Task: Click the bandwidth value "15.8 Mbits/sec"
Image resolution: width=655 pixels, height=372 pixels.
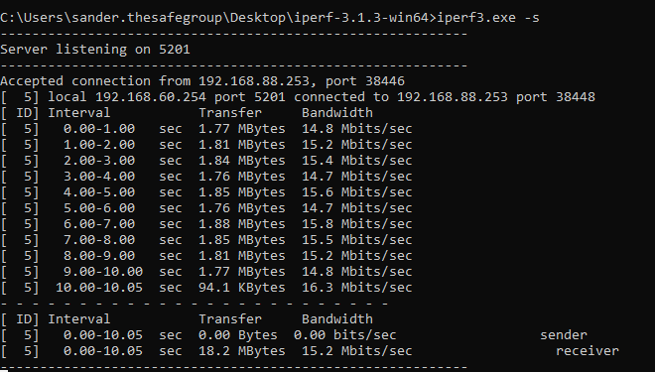Action: pos(357,224)
